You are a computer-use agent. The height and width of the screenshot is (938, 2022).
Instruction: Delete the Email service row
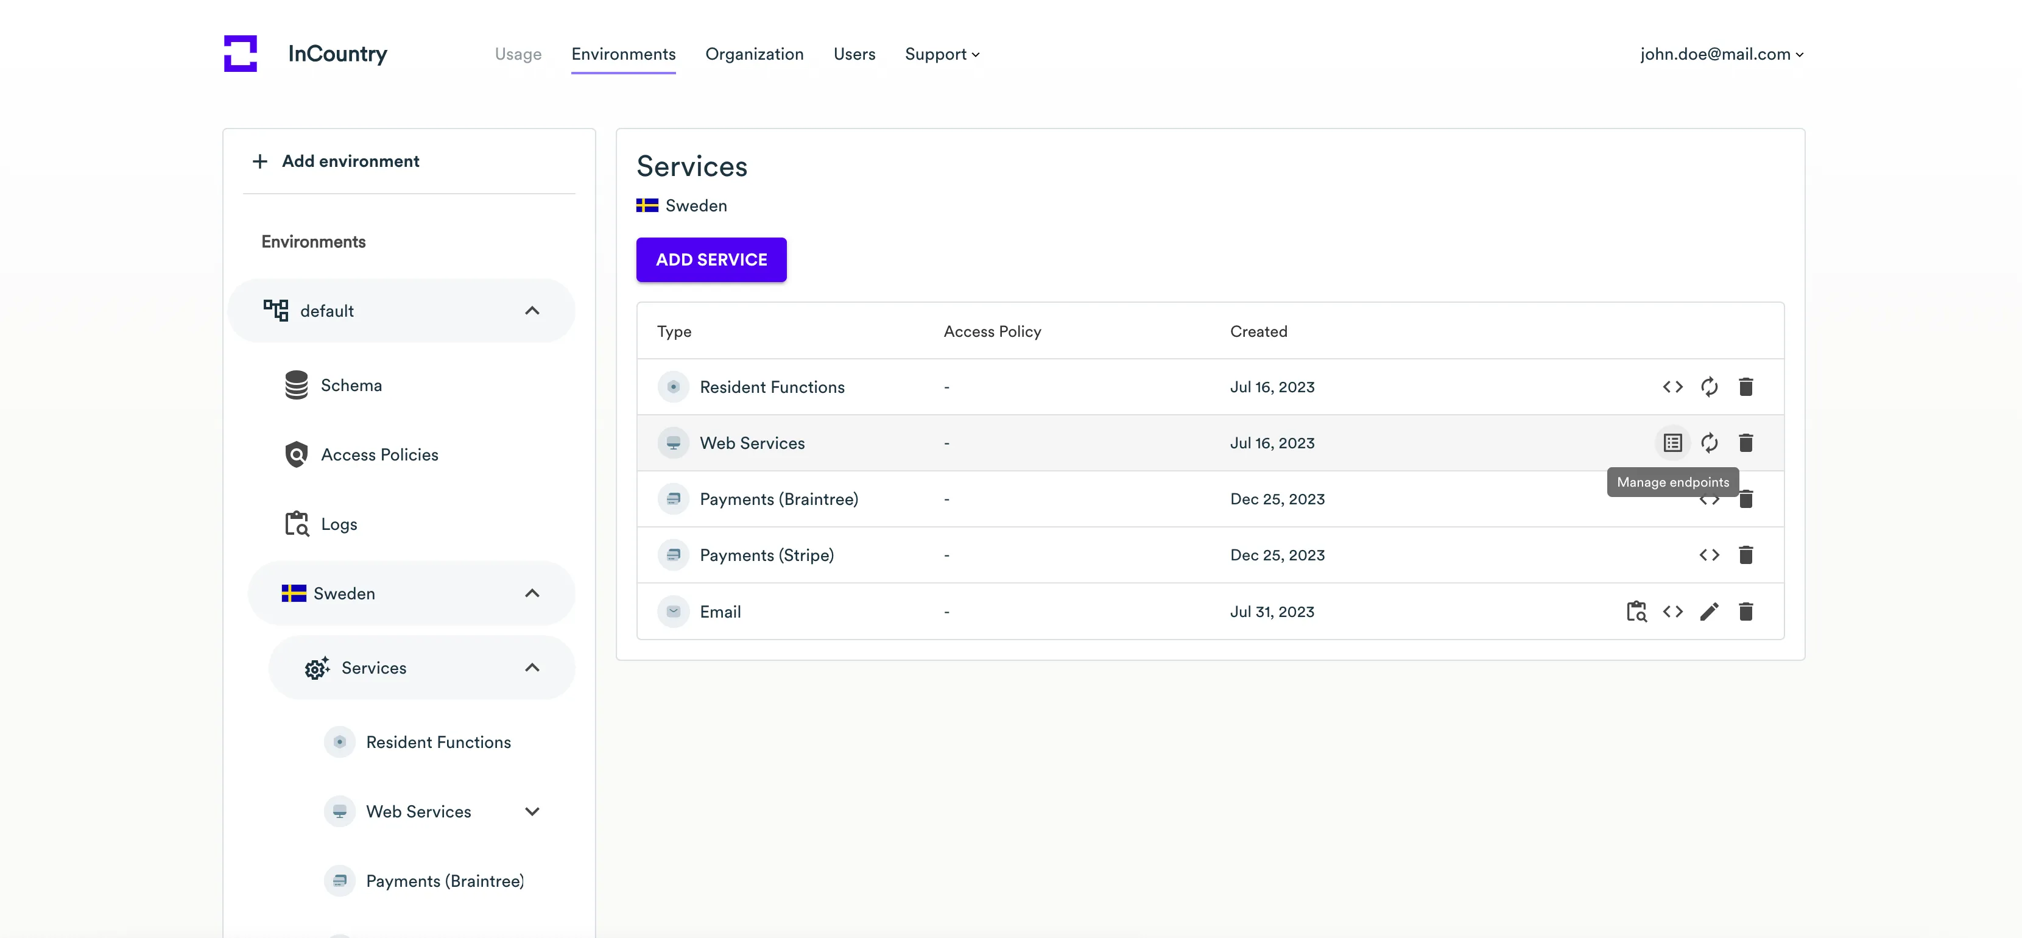click(1745, 612)
